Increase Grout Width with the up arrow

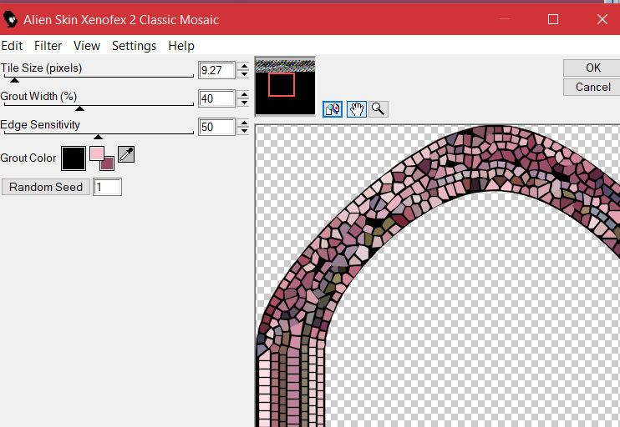pos(244,95)
